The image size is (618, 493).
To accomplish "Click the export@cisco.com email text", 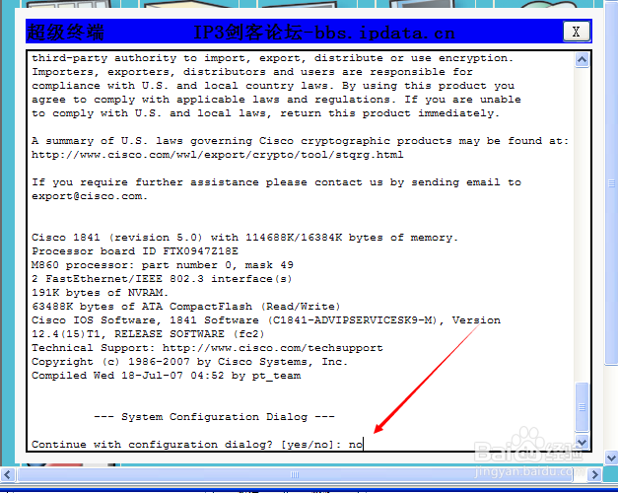I will coord(90,196).
